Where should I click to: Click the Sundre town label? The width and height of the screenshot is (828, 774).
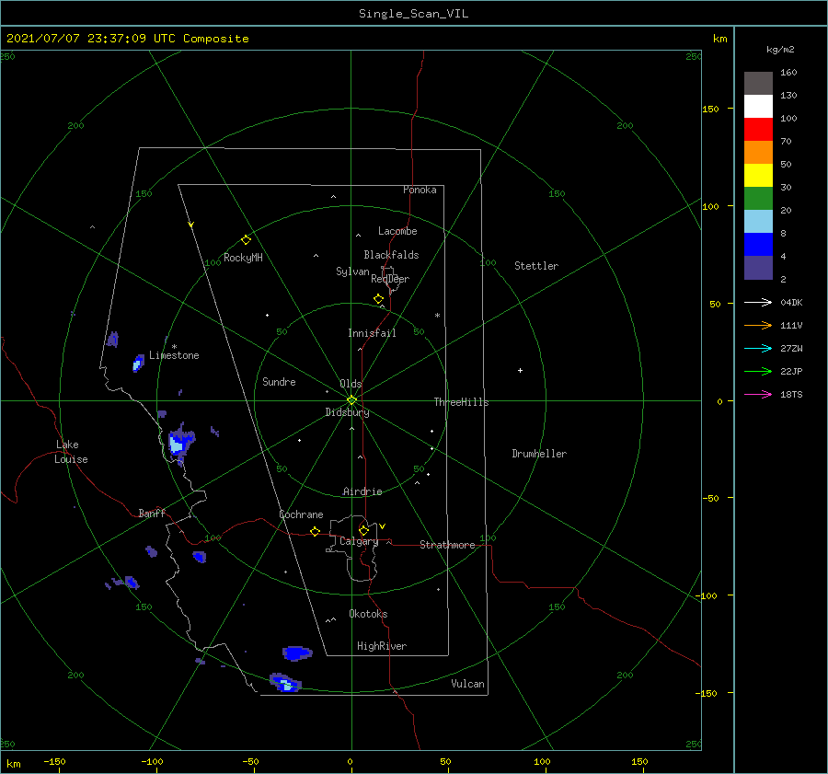point(279,381)
